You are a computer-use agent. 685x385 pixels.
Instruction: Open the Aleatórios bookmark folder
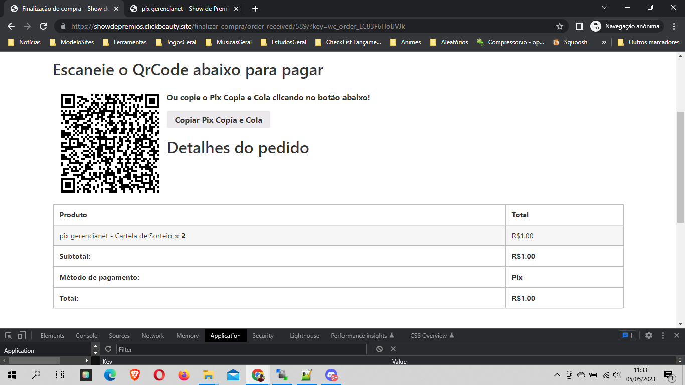coord(449,42)
